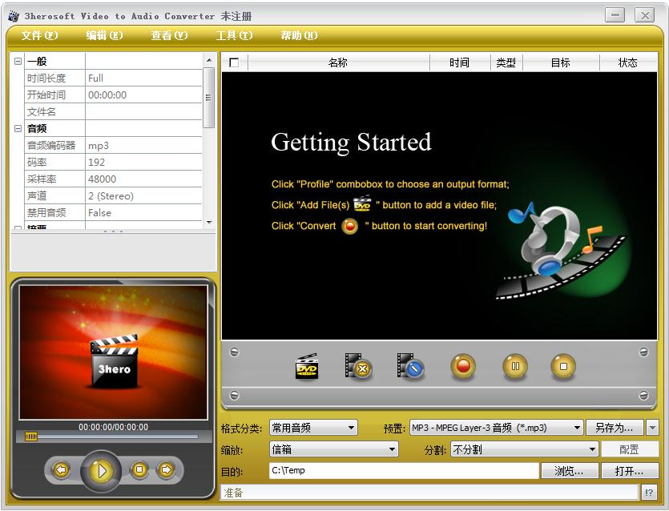Pause conversion with the pause button

tap(515, 367)
